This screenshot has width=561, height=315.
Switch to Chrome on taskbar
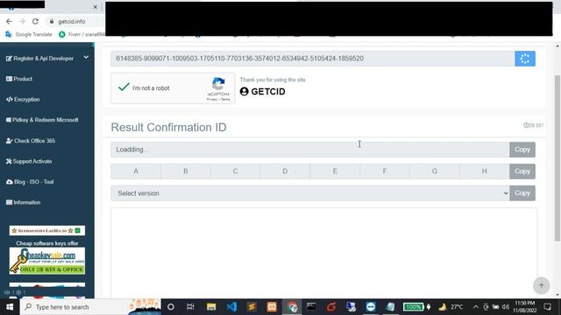coord(292,307)
